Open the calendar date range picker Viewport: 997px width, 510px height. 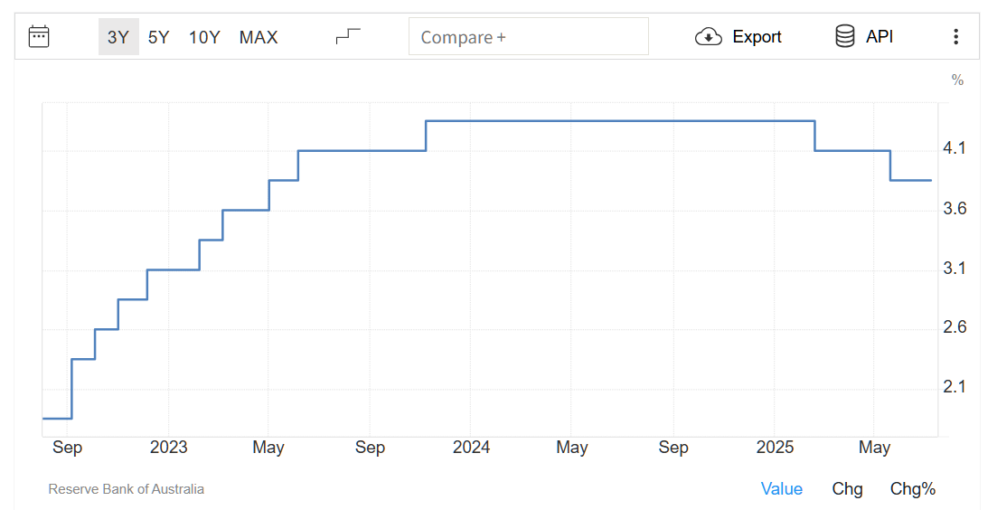pyautogui.click(x=39, y=37)
